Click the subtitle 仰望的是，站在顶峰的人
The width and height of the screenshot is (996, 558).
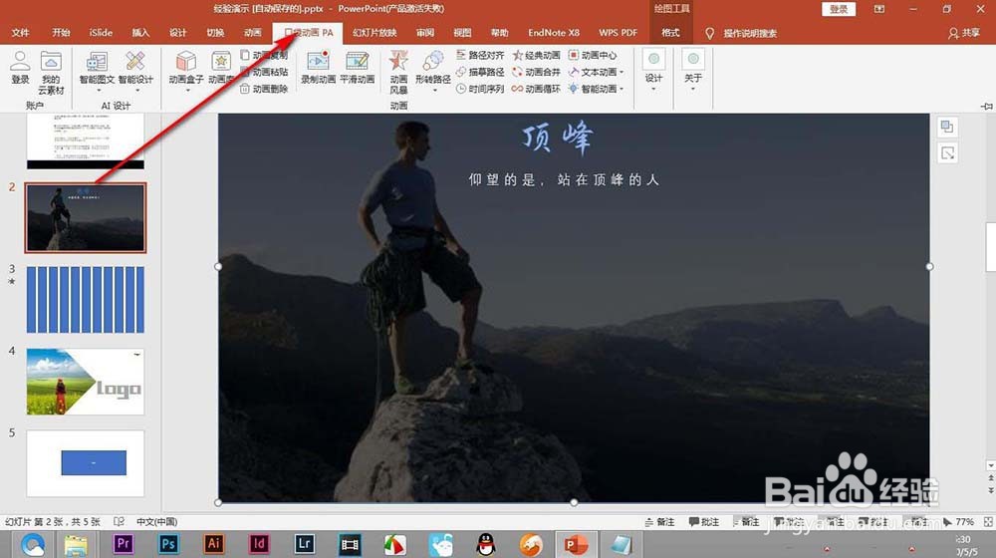(x=564, y=180)
